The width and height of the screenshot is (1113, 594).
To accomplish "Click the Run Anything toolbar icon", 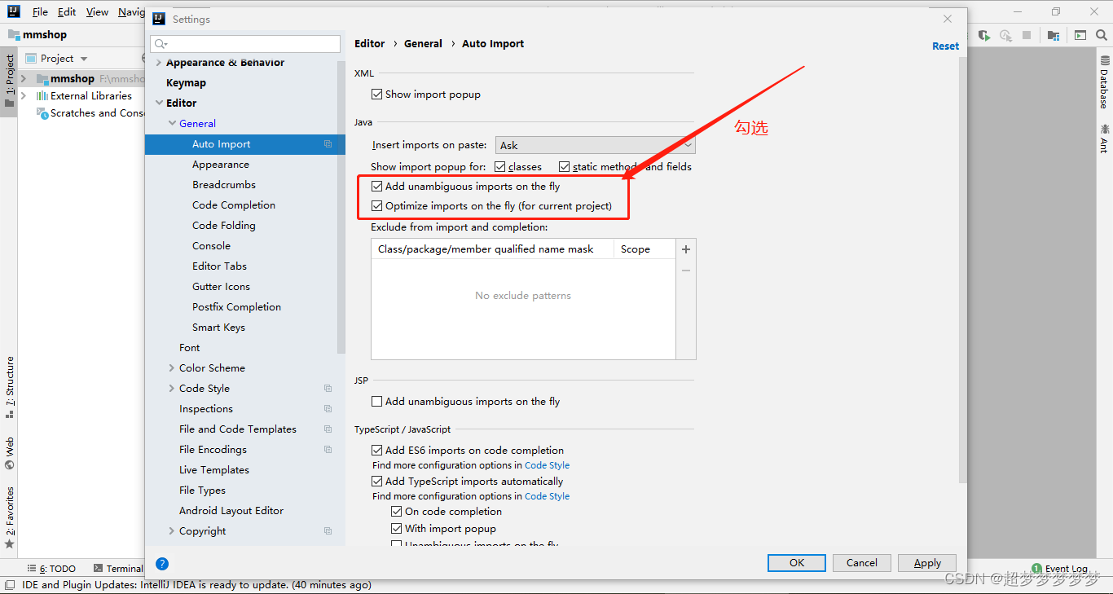I will (1080, 35).
